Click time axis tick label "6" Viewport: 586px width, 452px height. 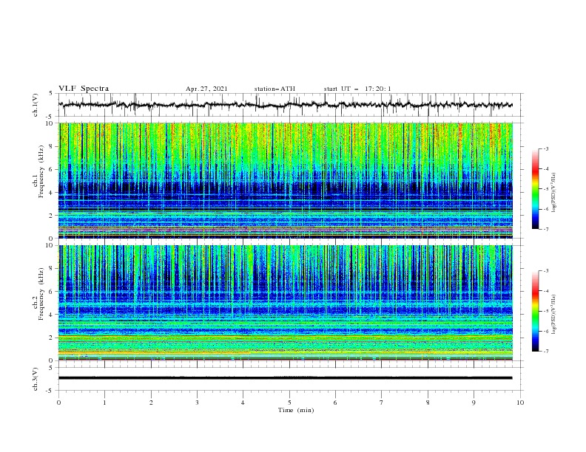coord(335,403)
